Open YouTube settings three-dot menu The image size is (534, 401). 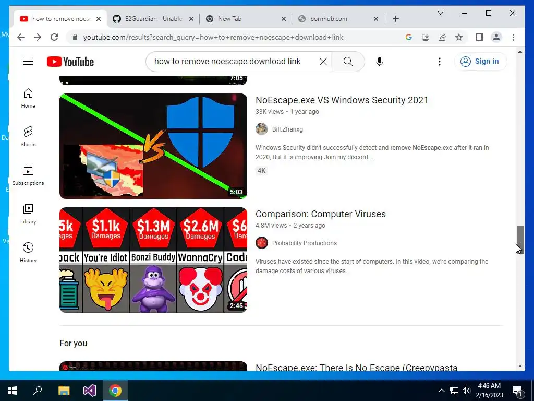tap(439, 62)
